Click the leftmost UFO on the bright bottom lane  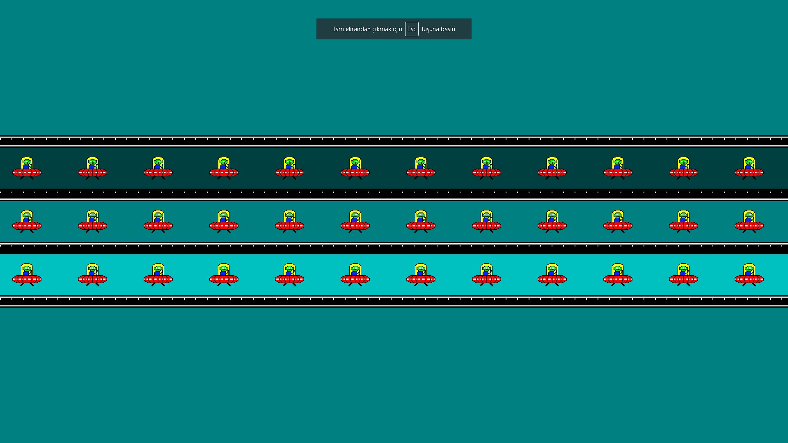click(27, 275)
